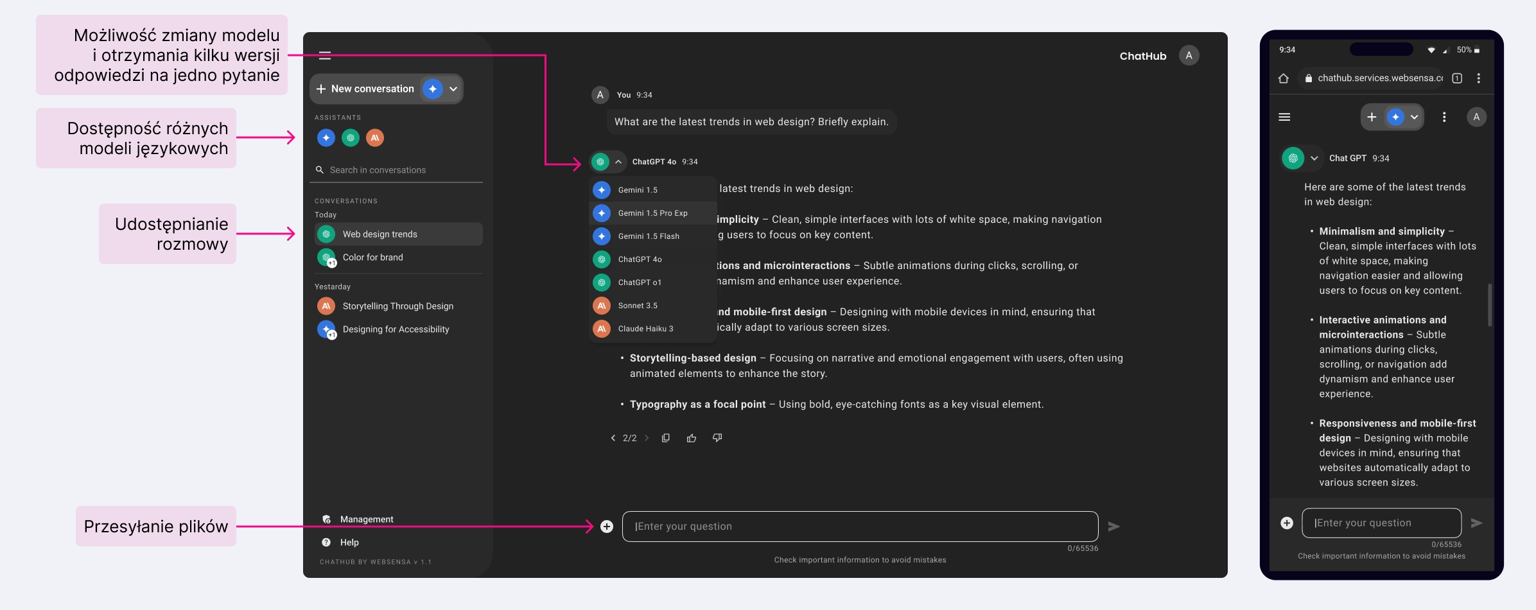The width and height of the screenshot is (1536, 610).
Task: Open Help in the sidebar
Action: click(349, 543)
